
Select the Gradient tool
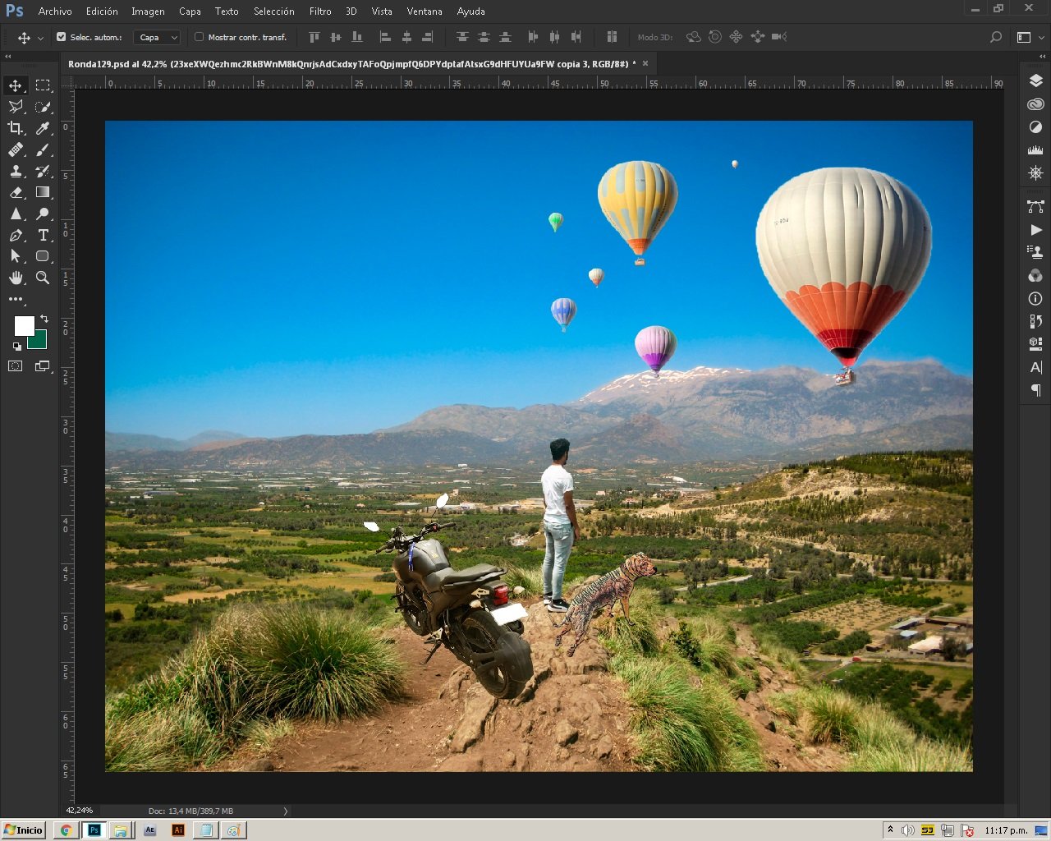(x=43, y=192)
